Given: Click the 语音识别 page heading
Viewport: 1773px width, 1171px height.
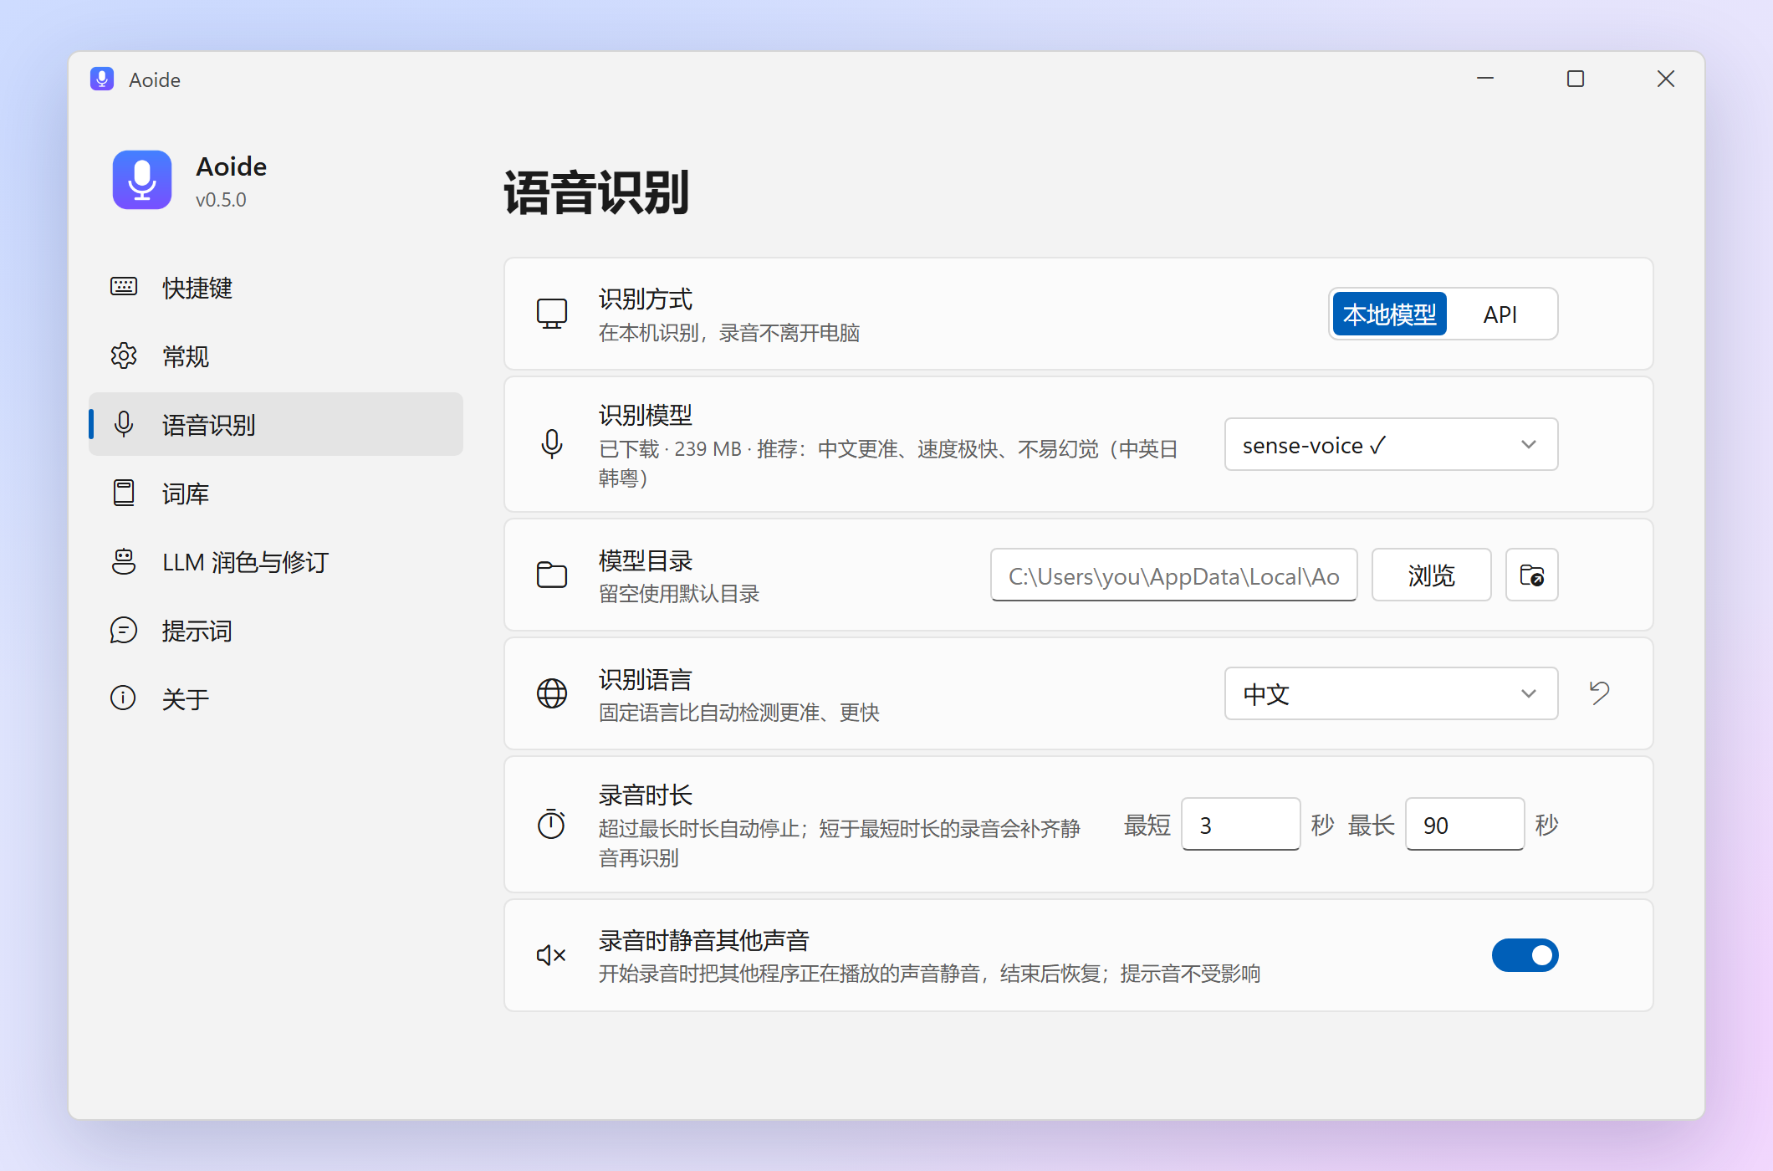Looking at the screenshot, I should click(596, 193).
